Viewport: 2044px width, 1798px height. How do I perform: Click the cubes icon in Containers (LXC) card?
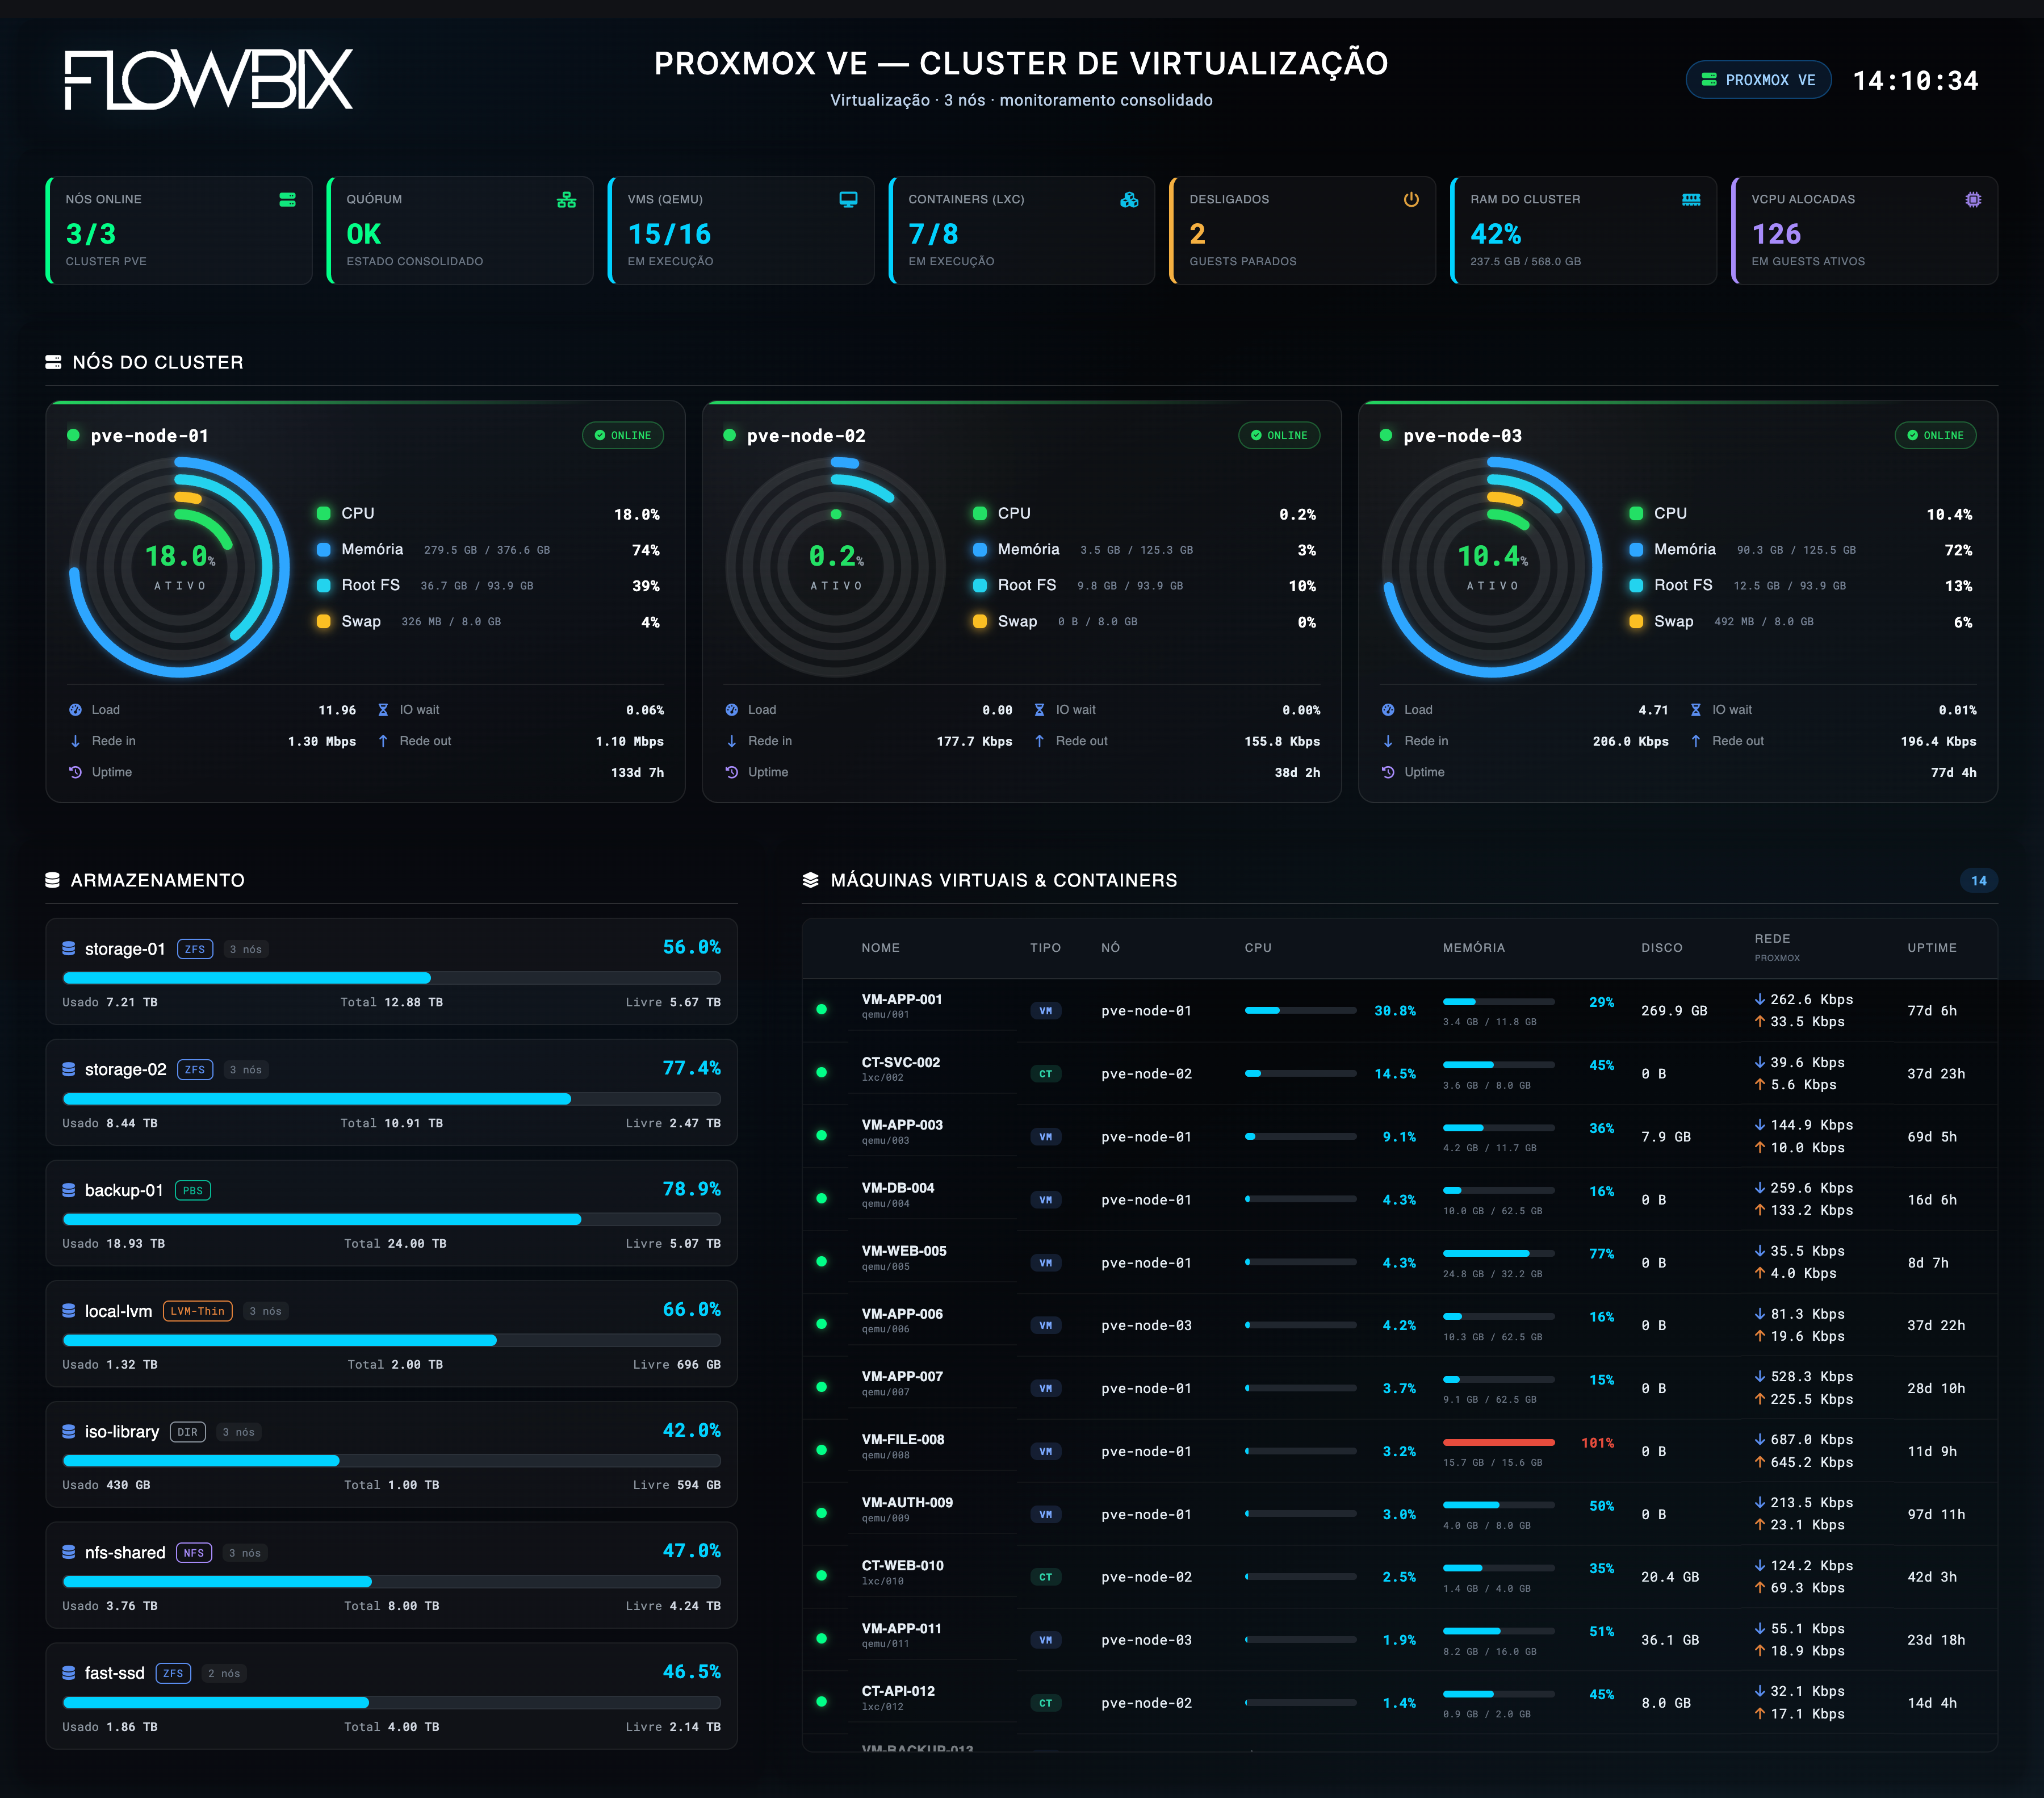point(1129,200)
